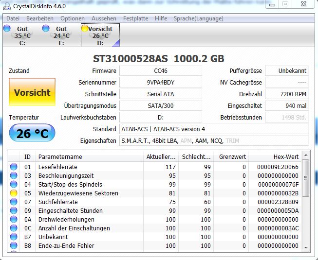Click the NV Cachegrösse value field

pyautogui.click(x=287, y=82)
